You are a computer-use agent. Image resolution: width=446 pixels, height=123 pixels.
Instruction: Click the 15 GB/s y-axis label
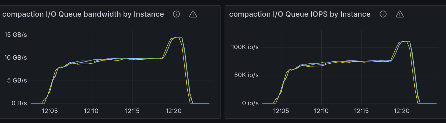tap(16, 35)
